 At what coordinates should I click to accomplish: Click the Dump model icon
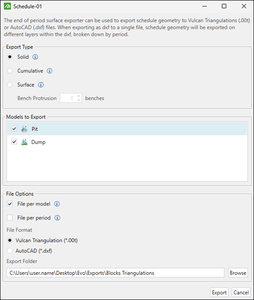coord(24,142)
